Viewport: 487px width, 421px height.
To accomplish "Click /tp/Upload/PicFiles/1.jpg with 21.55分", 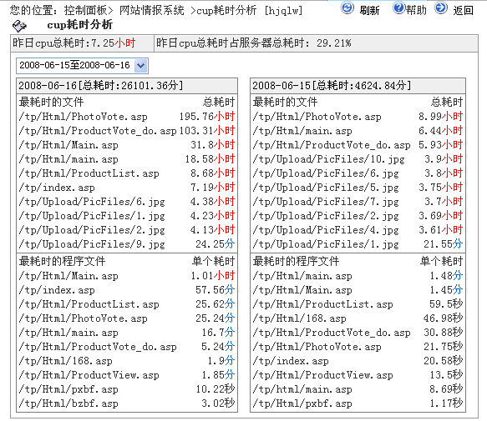I will pos(358,244).
